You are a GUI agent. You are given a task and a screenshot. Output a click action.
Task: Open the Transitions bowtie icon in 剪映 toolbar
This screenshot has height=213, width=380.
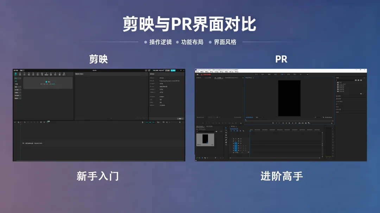(38, 74)
